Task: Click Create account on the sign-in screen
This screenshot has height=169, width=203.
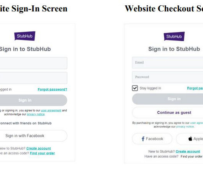Action: click(x=39, y=148)
